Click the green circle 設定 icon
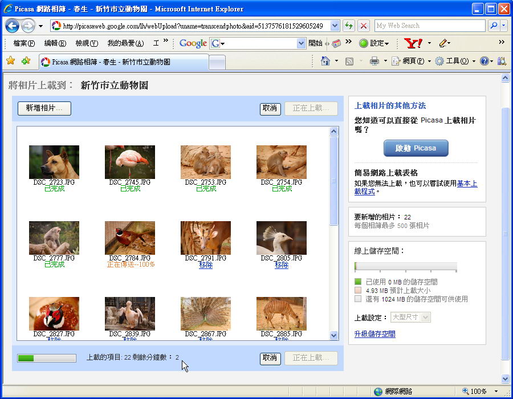The image size is (513, 399). (364, 43)
